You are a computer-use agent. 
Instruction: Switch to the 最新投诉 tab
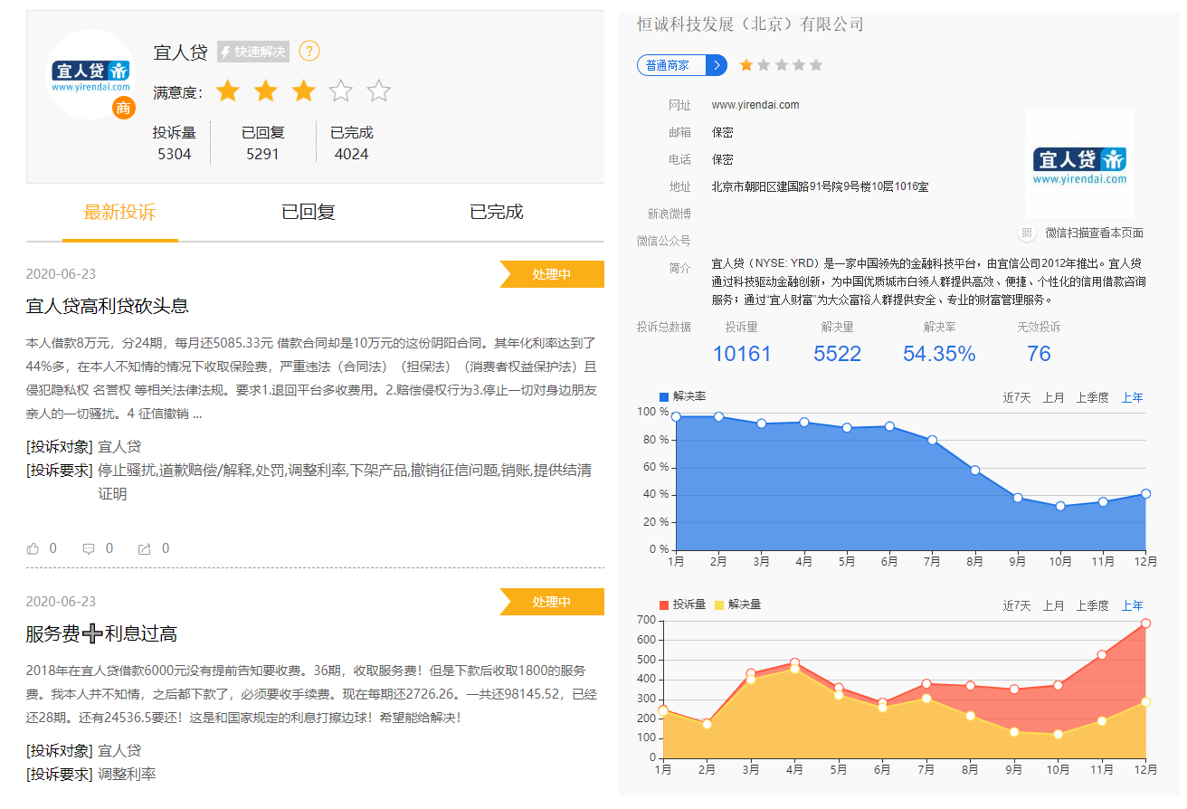click(120, 213)
